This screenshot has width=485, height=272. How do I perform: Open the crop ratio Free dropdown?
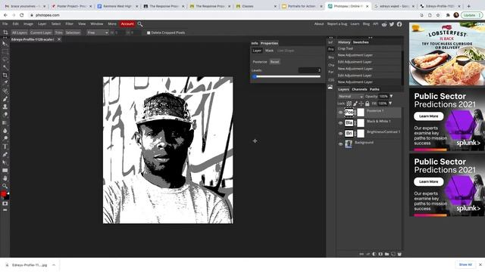[98, 32]
